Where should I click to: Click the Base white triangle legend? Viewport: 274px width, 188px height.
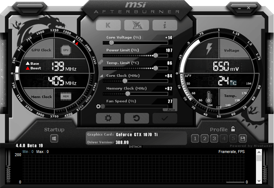point(33,63)
